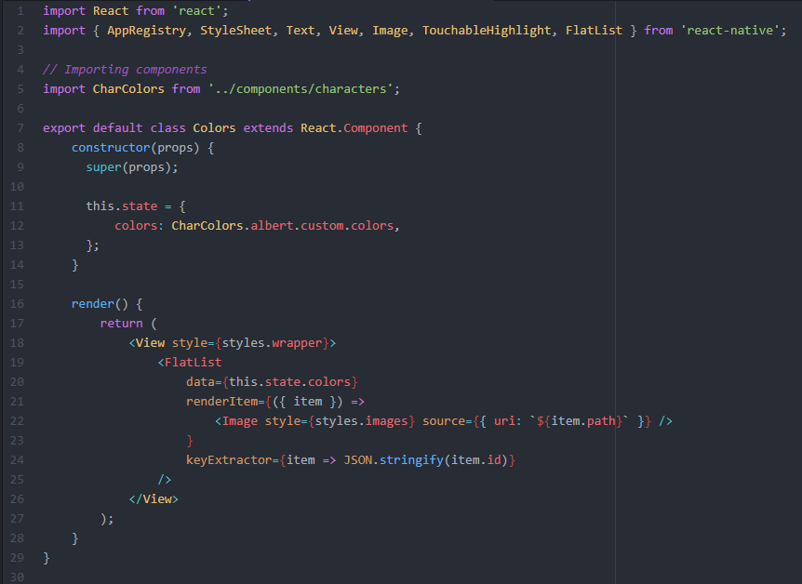Click styles.wrapper in View style
This screenshot has height=584, width=802.
272,342
